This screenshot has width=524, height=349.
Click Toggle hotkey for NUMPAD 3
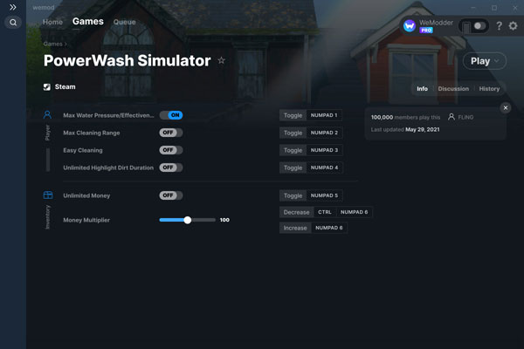coord(293,150)
